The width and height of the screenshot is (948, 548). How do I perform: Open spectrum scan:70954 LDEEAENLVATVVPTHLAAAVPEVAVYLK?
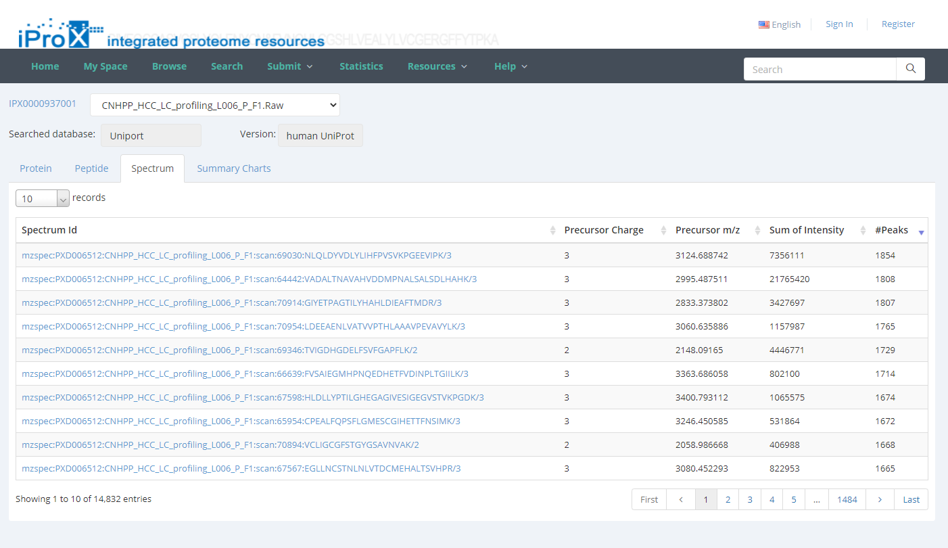click(x=243, y=327)
